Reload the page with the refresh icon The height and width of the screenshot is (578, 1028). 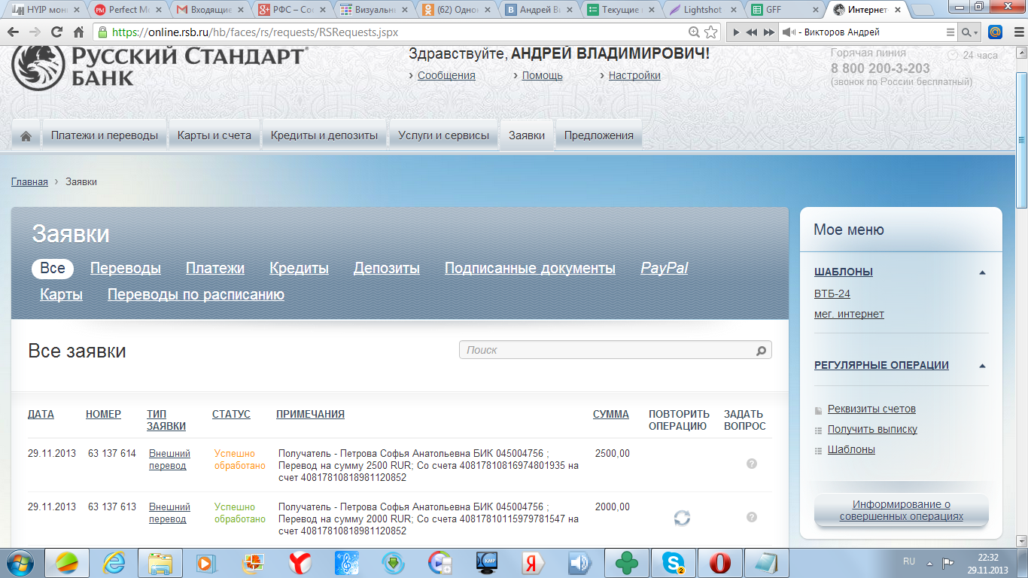56,32
